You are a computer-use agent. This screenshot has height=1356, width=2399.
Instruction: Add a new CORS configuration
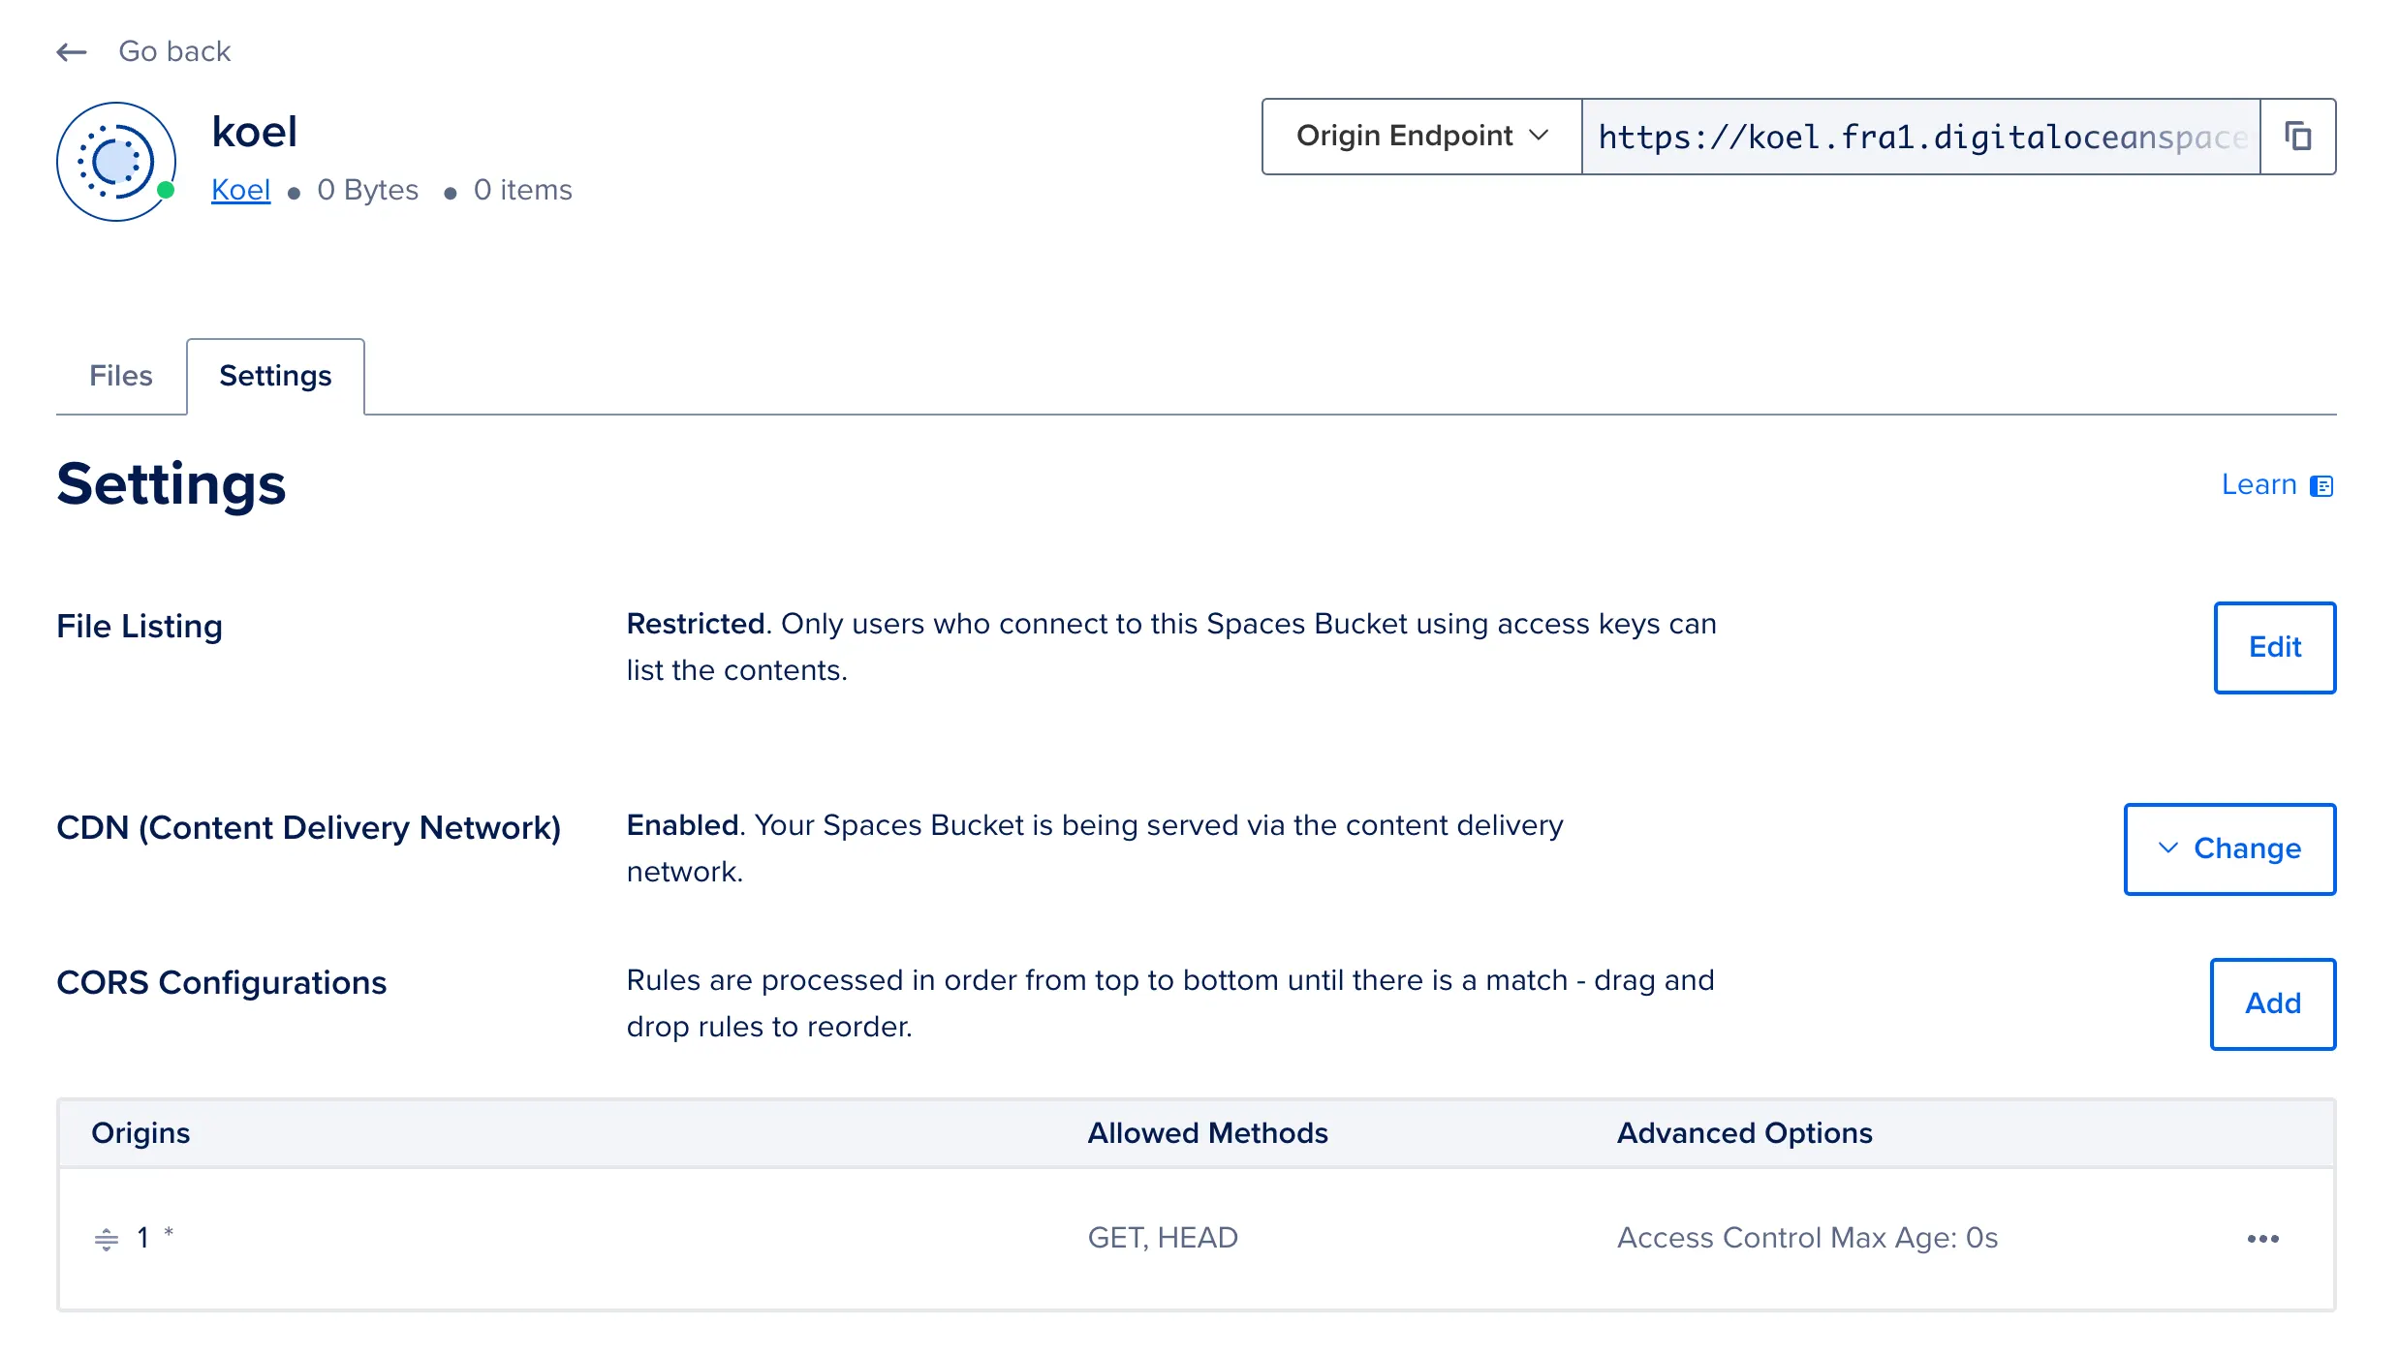coord(2272,1004)
